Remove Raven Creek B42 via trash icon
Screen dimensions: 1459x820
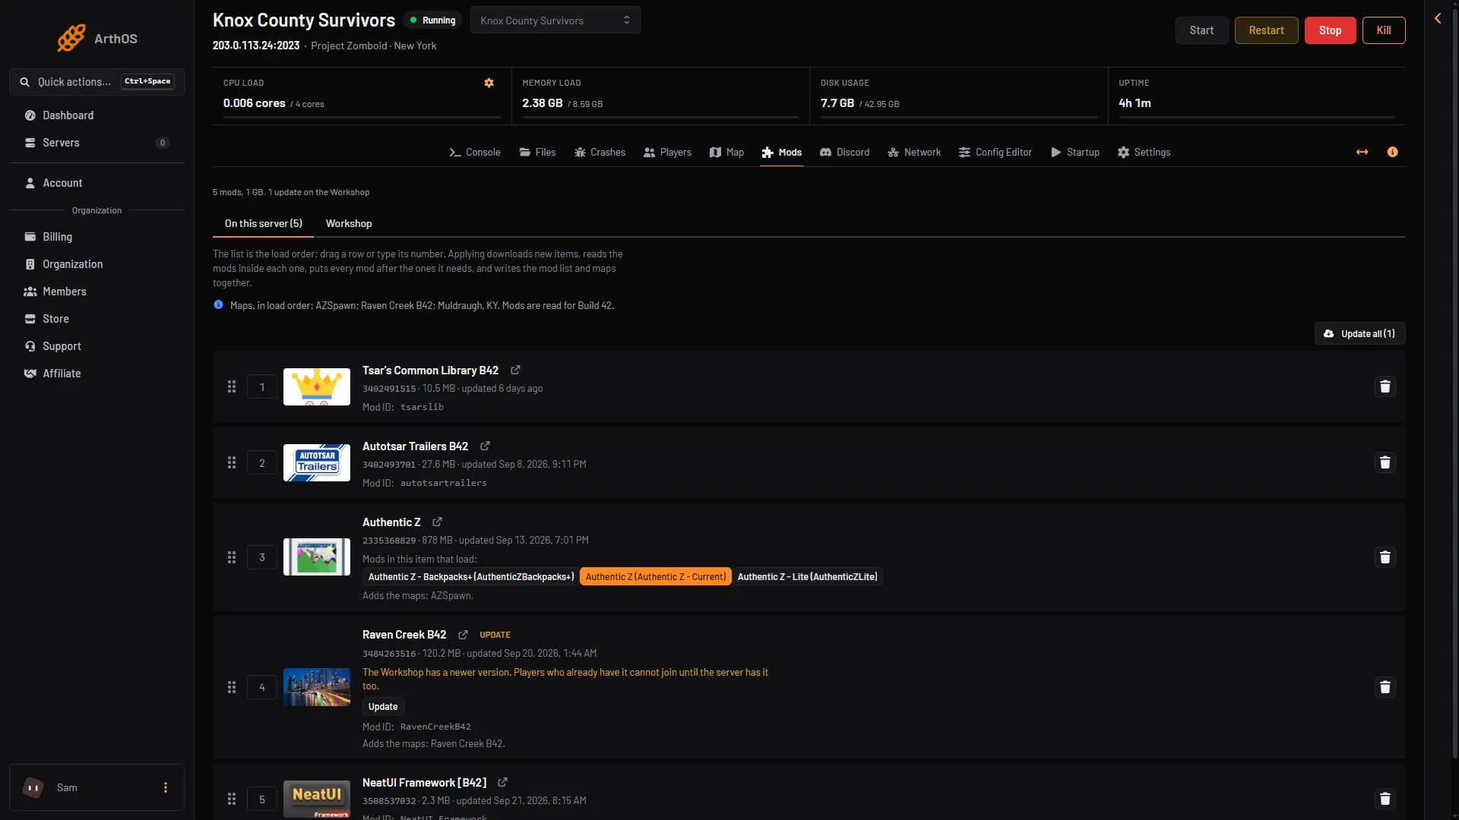[1385, 687]
